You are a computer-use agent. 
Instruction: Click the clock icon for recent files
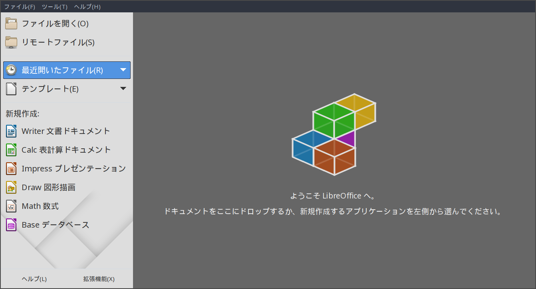click(11, 70)
